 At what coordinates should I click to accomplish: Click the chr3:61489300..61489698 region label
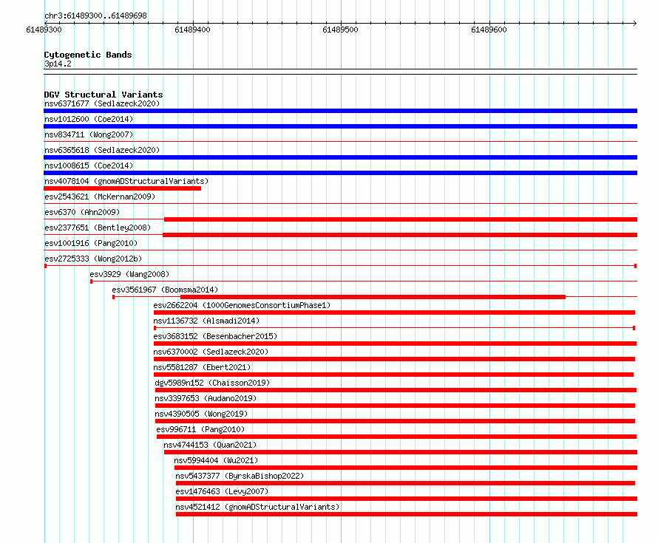95,16
